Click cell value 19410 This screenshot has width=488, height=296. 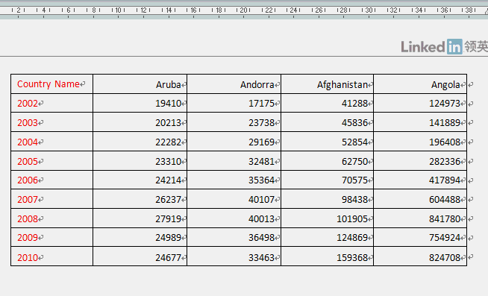(168, 103)
